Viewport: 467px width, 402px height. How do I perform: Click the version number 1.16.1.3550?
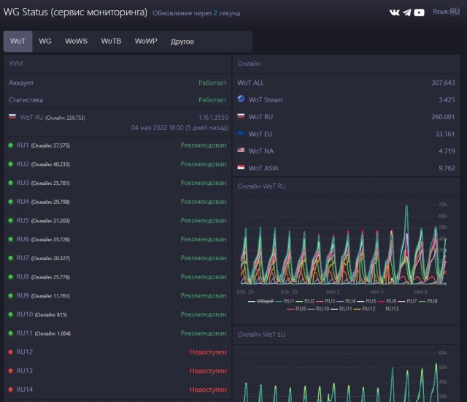(x=213, y=117)
